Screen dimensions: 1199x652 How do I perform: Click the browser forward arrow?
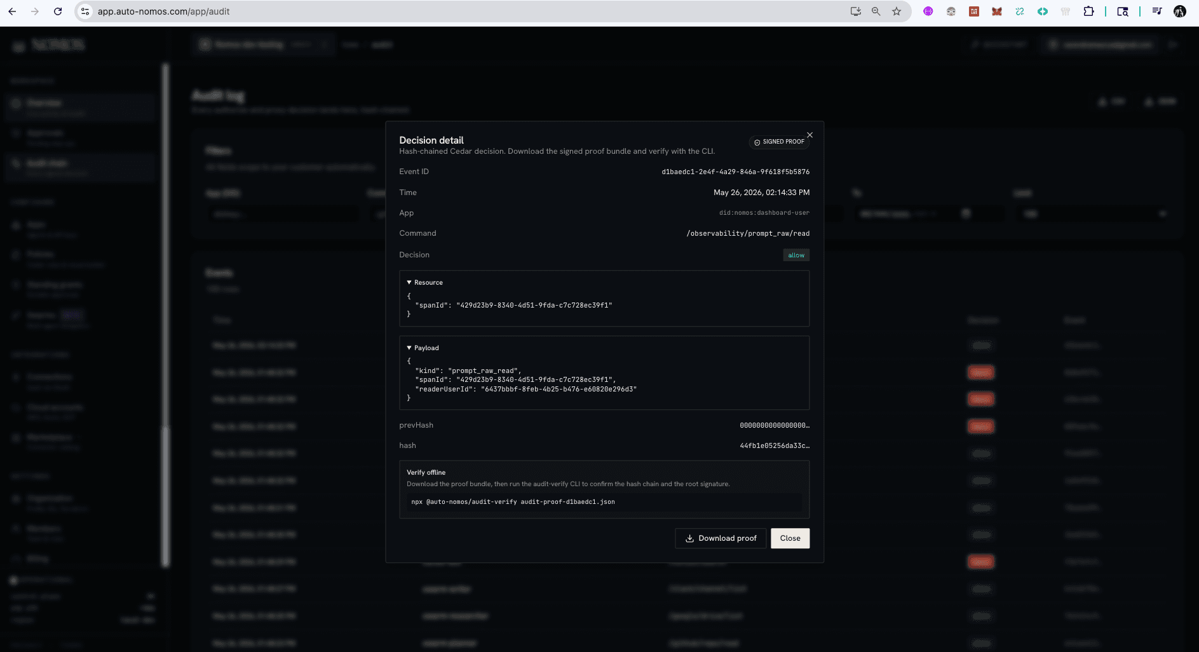(x=35, y=11)
